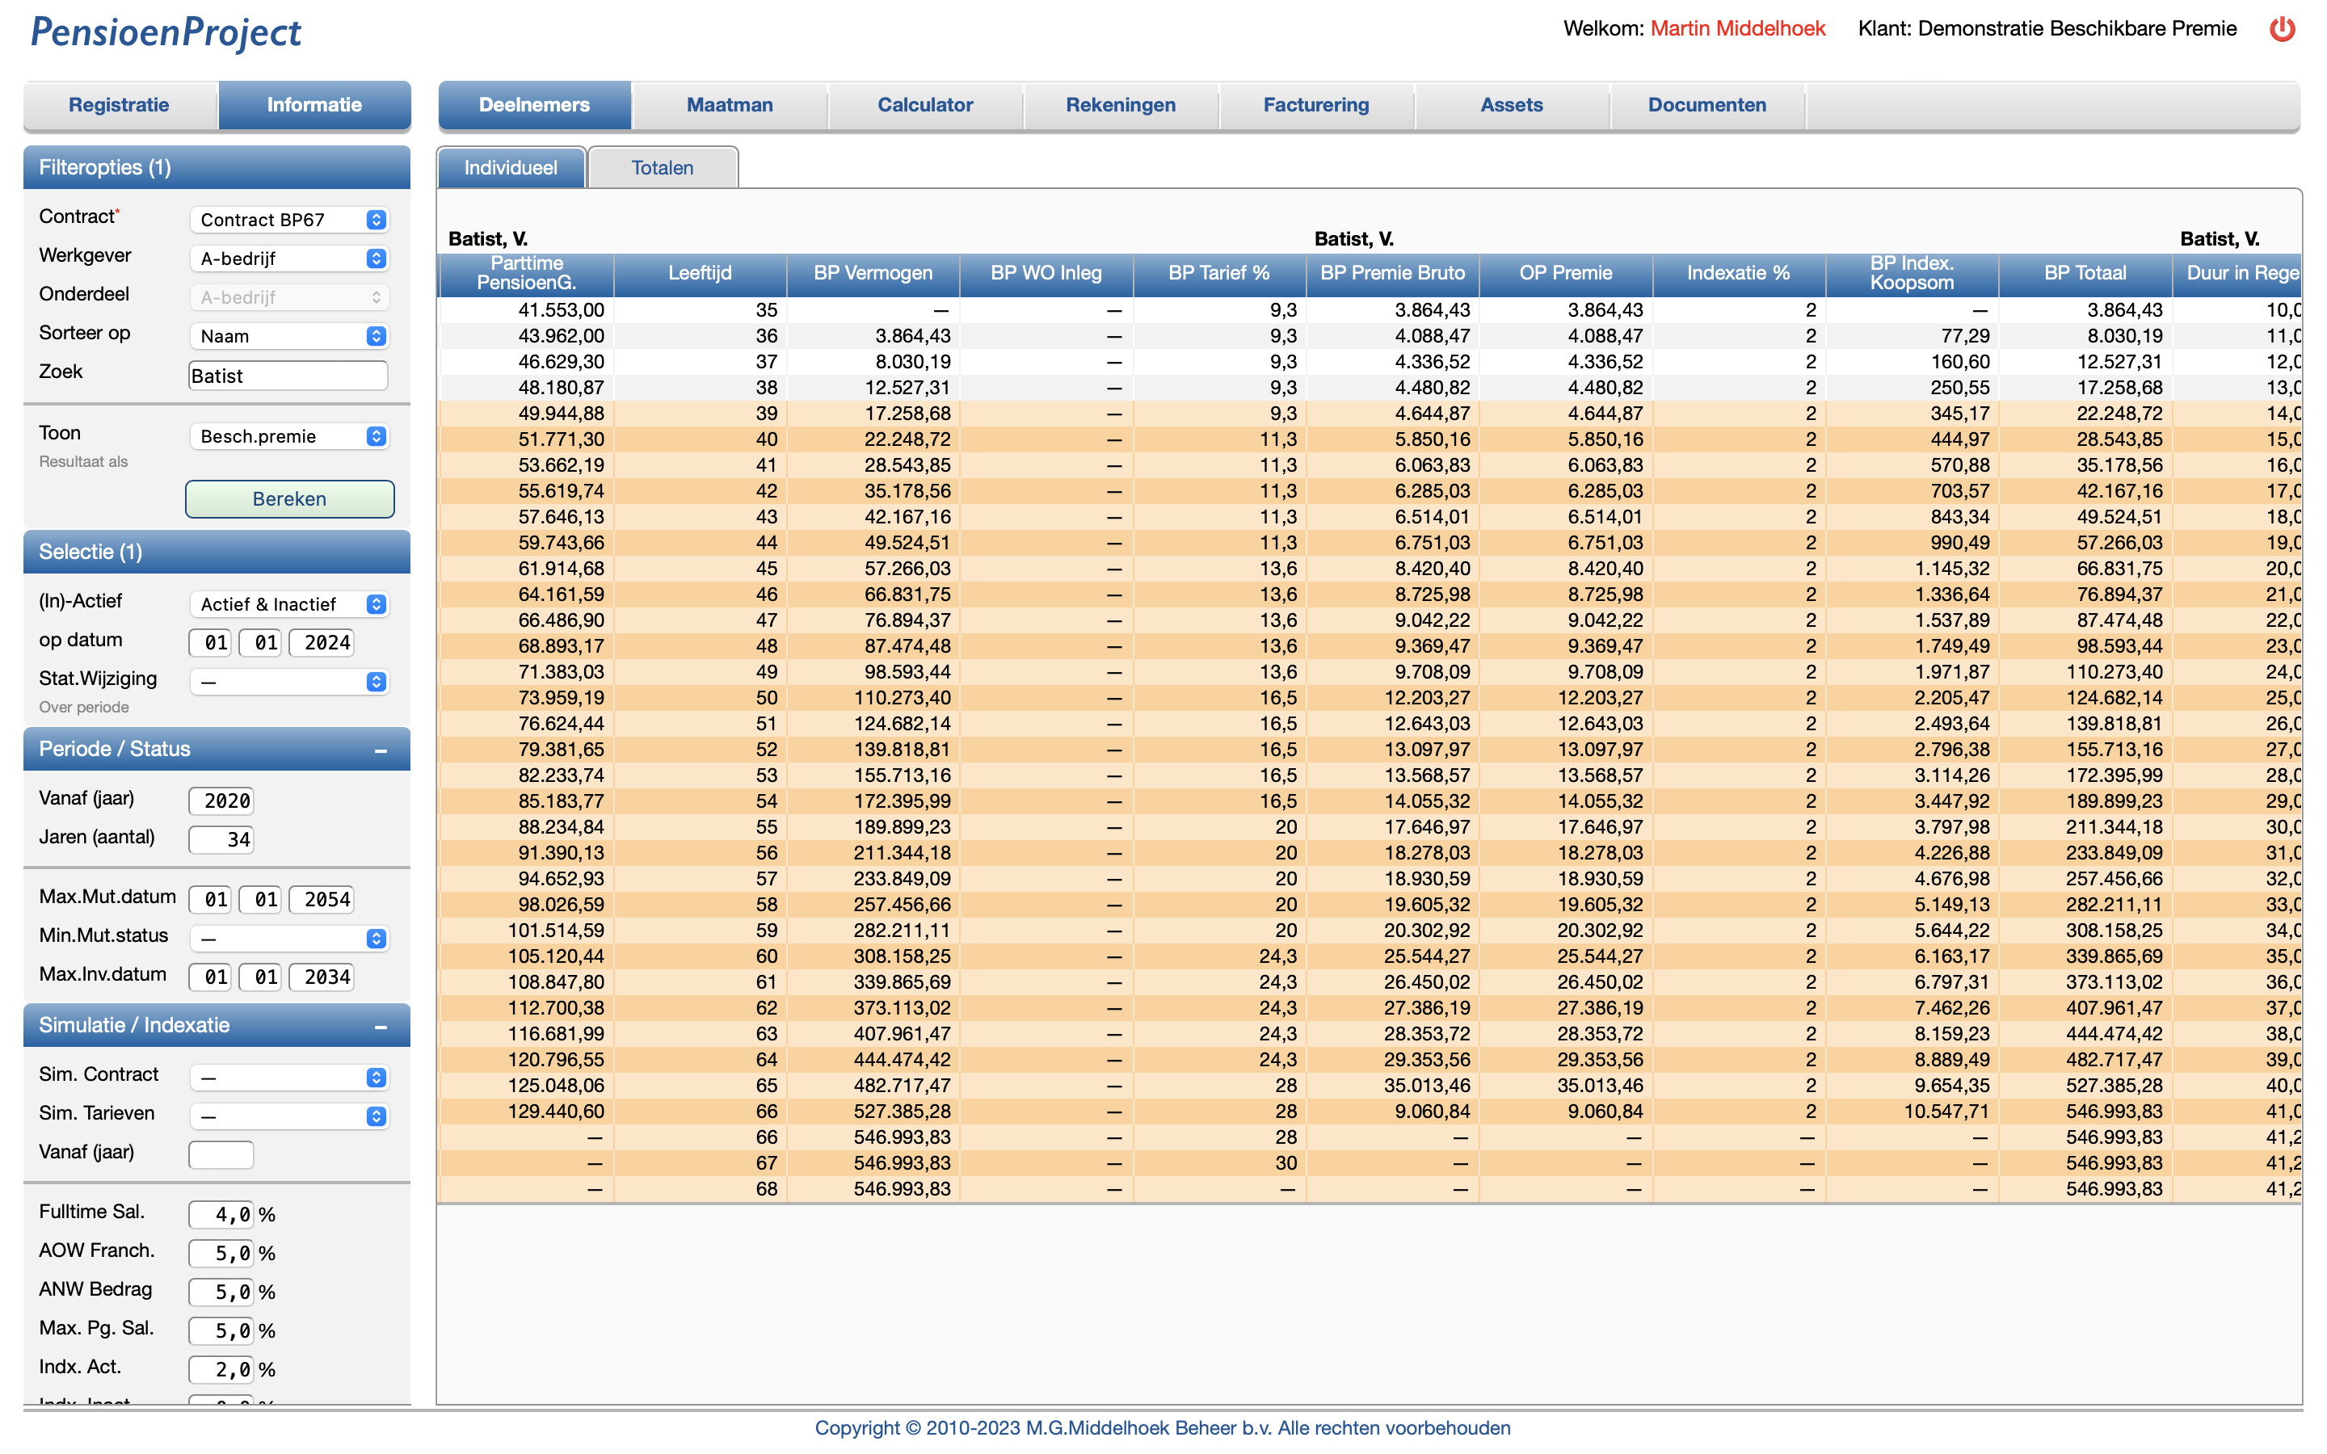Image resolution: width=2327 pixels, height=1454 pixels.
Task: Open the Werkgever A-bedrijf dropdown
Action: [289, 258]
